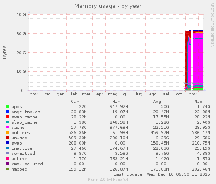Image resolution: width=216 pixels, height=184 pixels.
Task: Click the 'swap' legend label
Action: (x=17, y=143)
